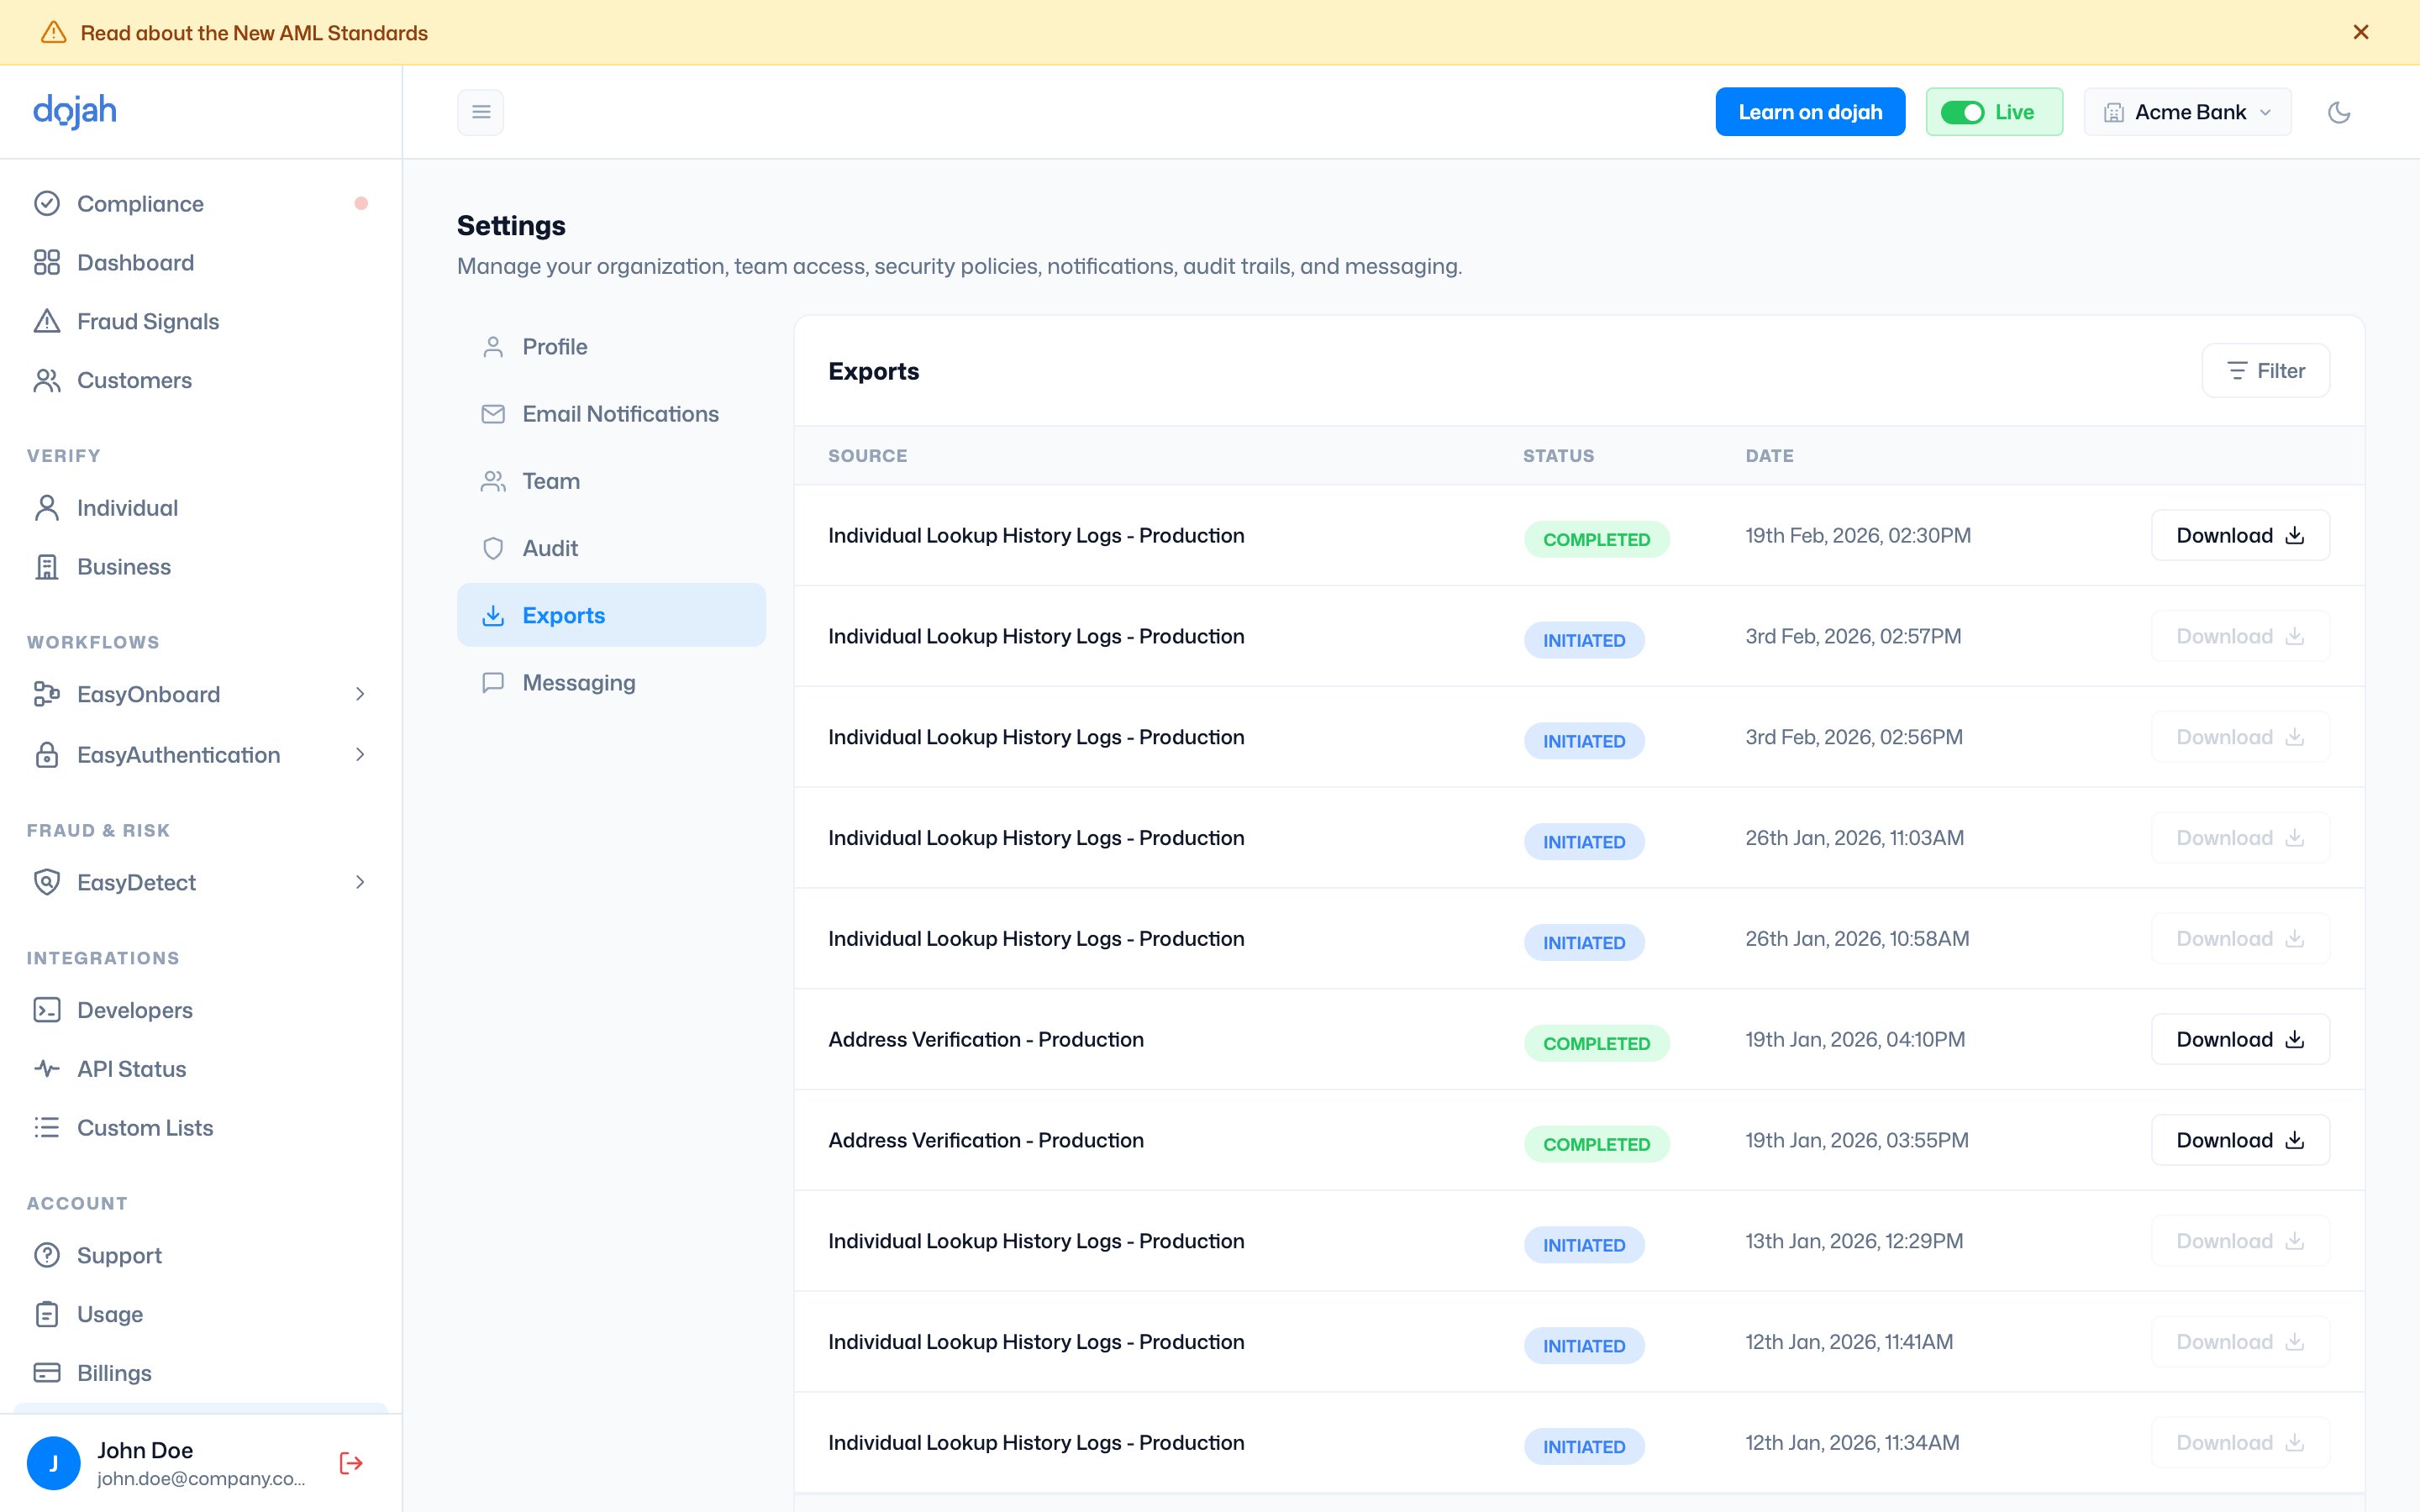Click the dojah logo

pyautogui.click(x=75, y=111)
